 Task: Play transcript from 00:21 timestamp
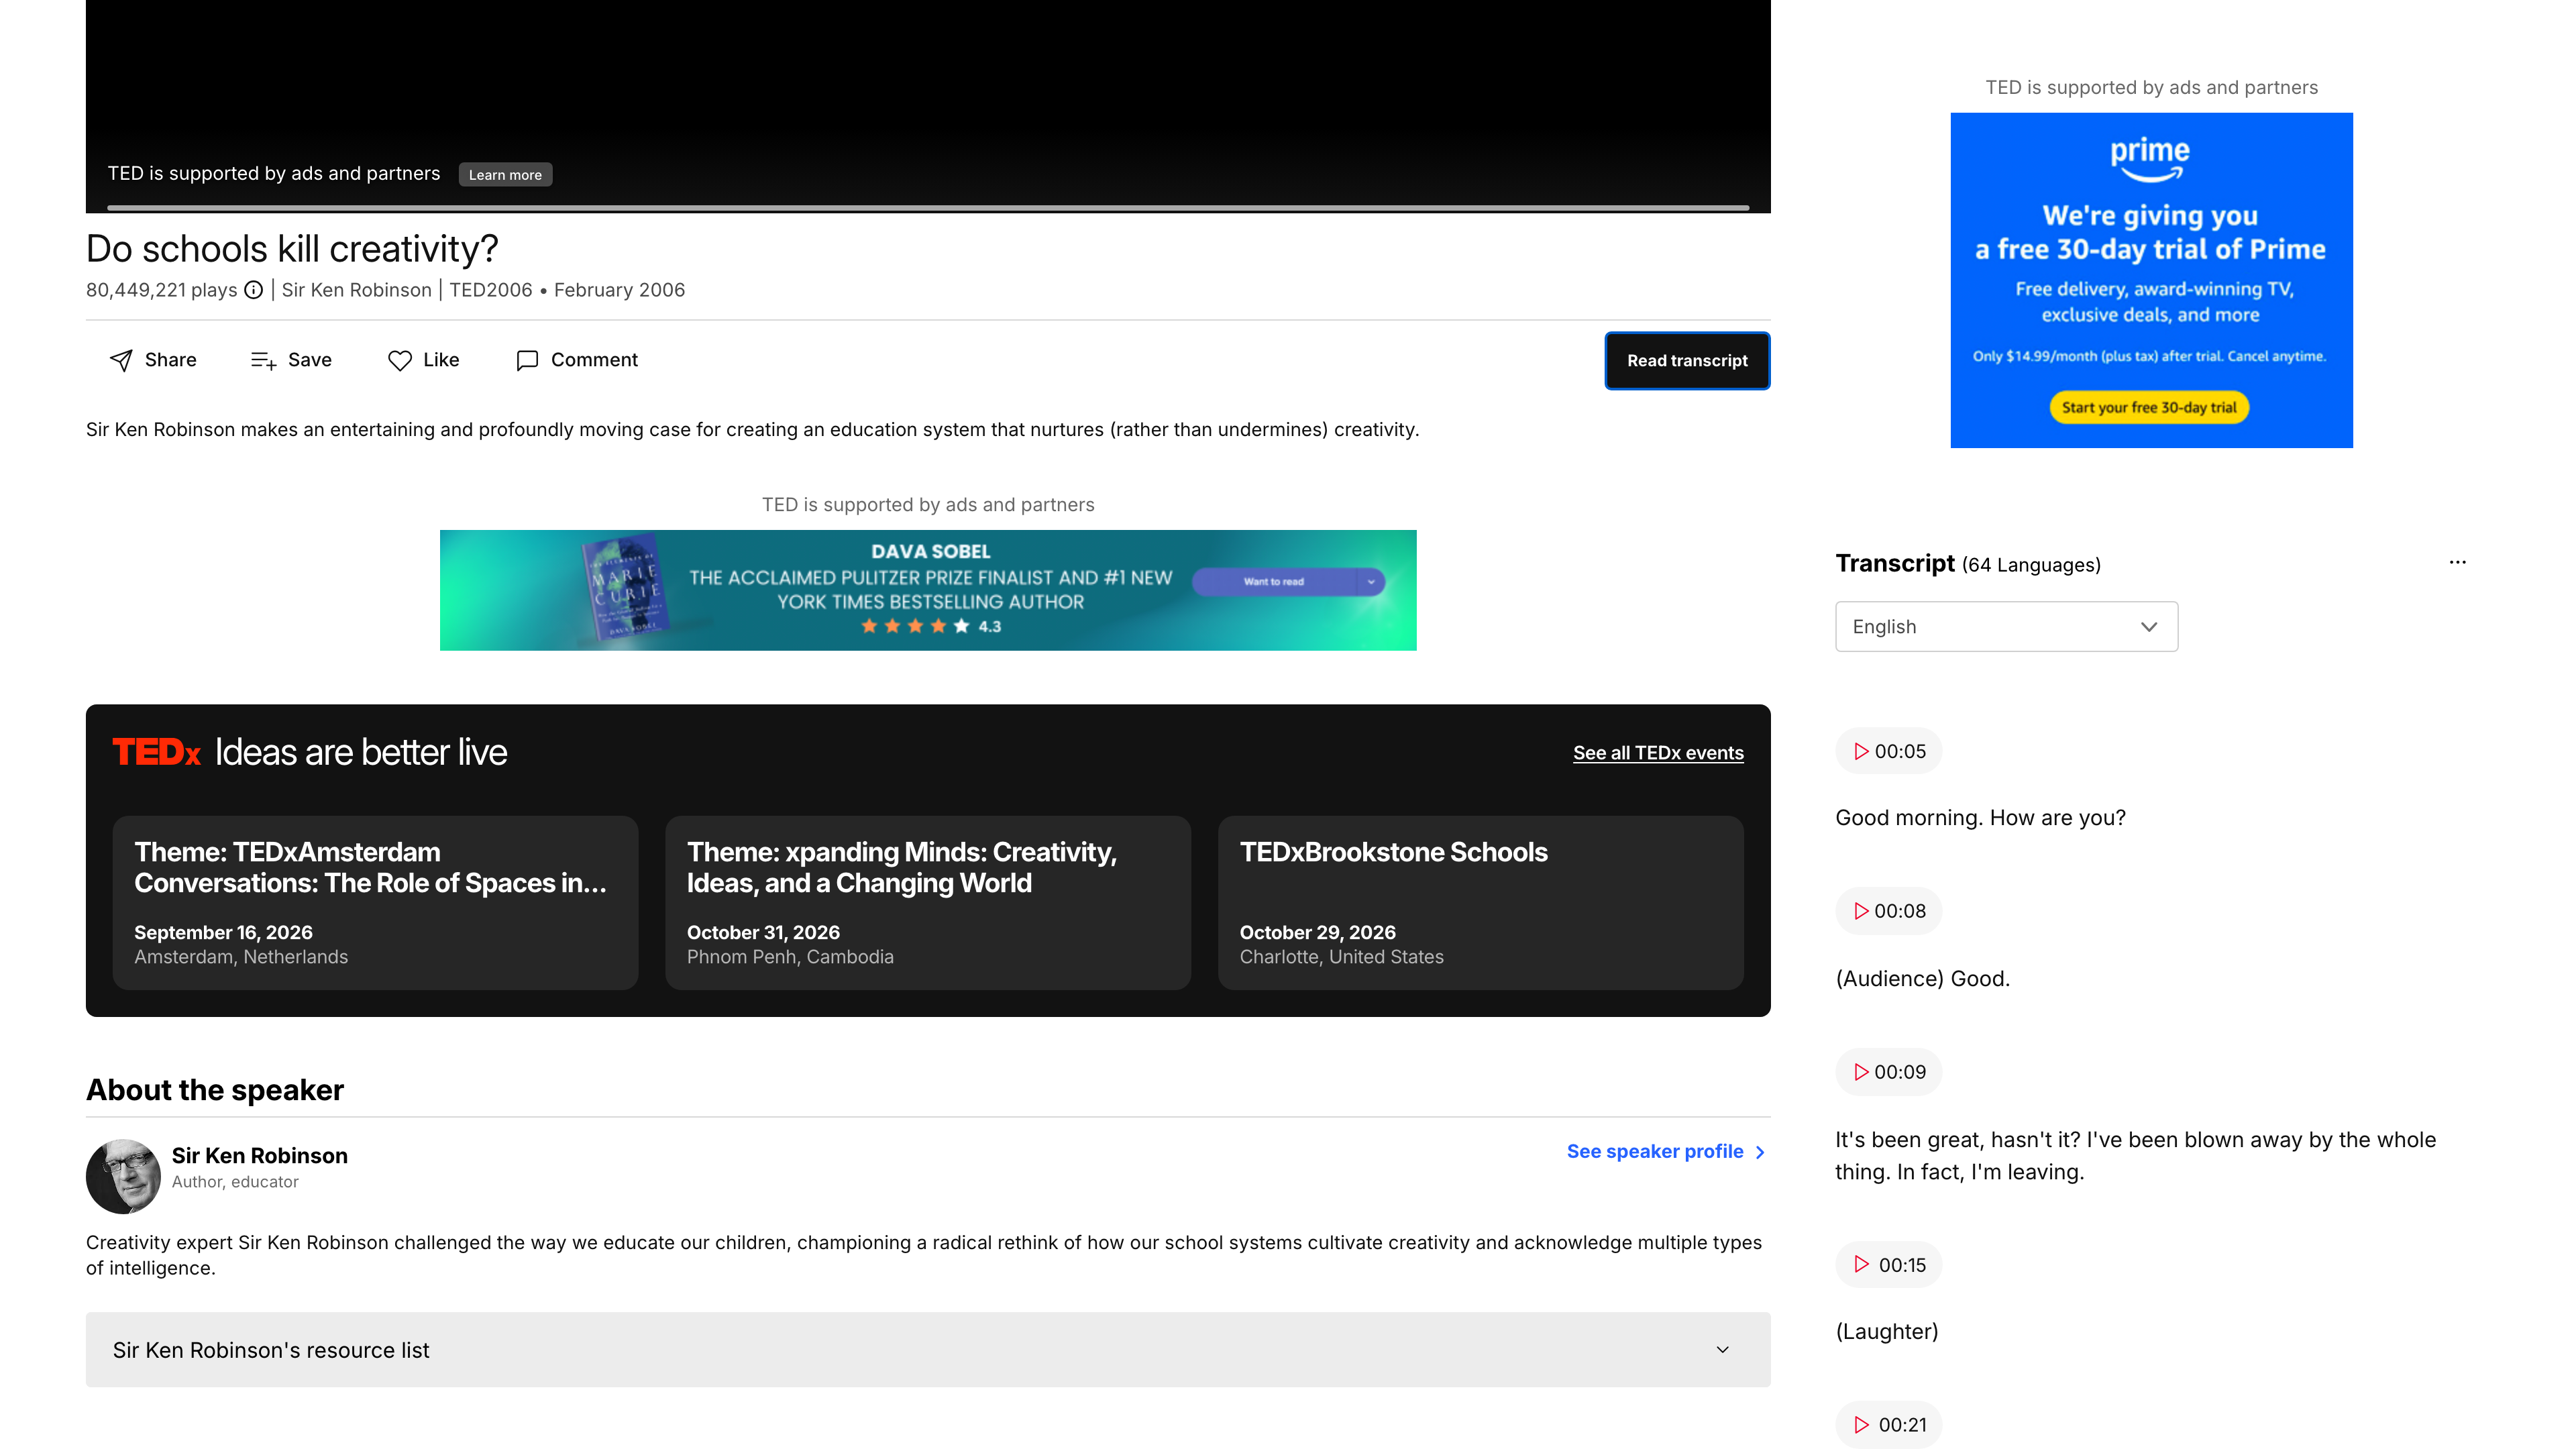tap(1889, 1425)
